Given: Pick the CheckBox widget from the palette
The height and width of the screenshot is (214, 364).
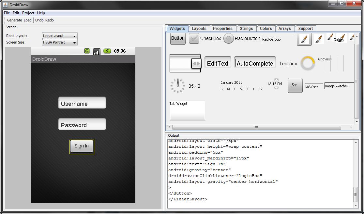Looking at the screenshot, I should [x=205, y=38].
